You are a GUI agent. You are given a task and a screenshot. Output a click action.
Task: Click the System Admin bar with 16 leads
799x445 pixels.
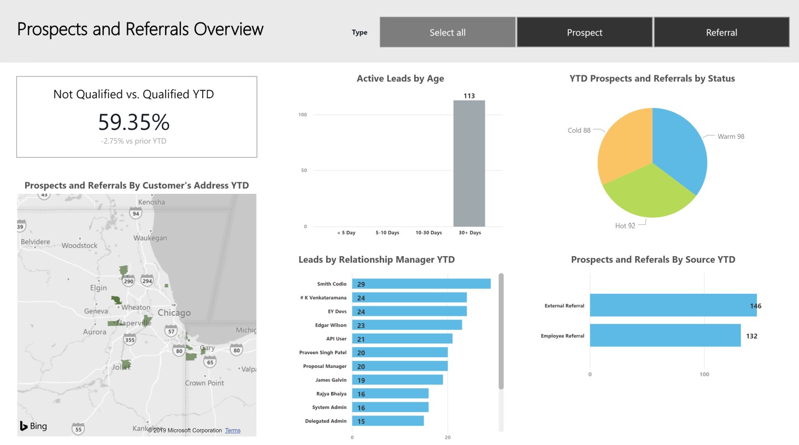click(390, 407)
